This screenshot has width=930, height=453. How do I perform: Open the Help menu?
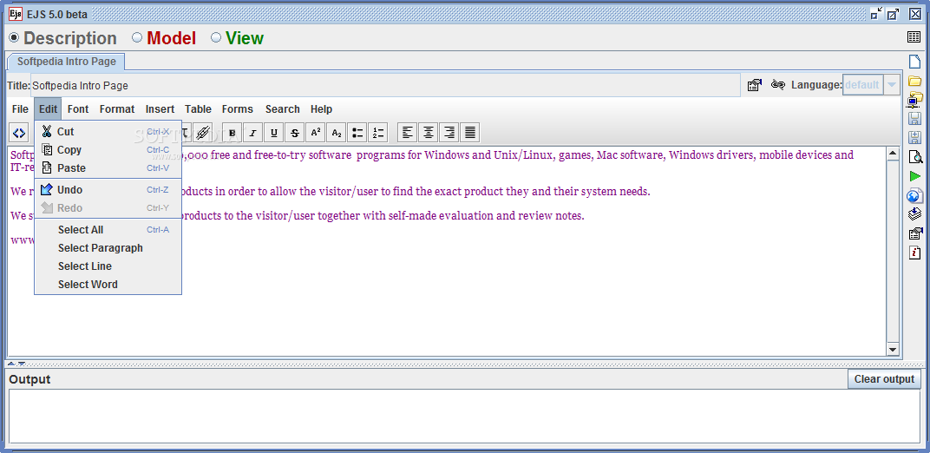pos(322,109)
